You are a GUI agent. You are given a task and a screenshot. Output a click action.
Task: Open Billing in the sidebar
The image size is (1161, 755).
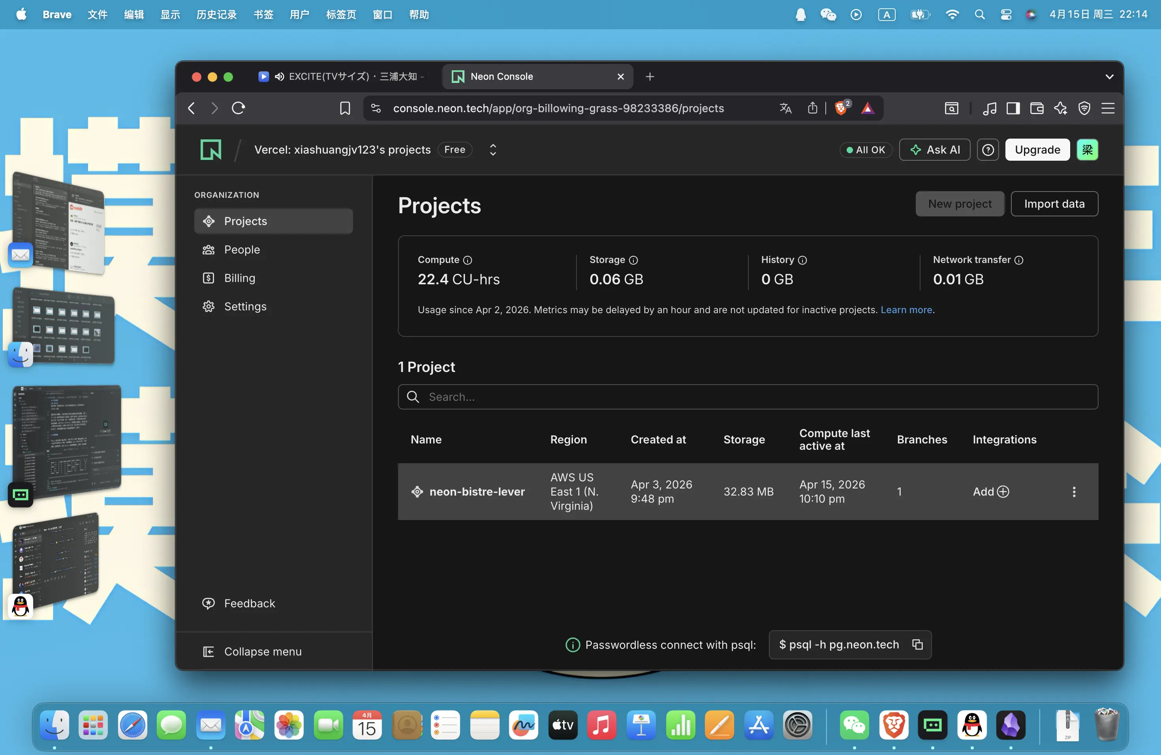click(x=240, y=278)
